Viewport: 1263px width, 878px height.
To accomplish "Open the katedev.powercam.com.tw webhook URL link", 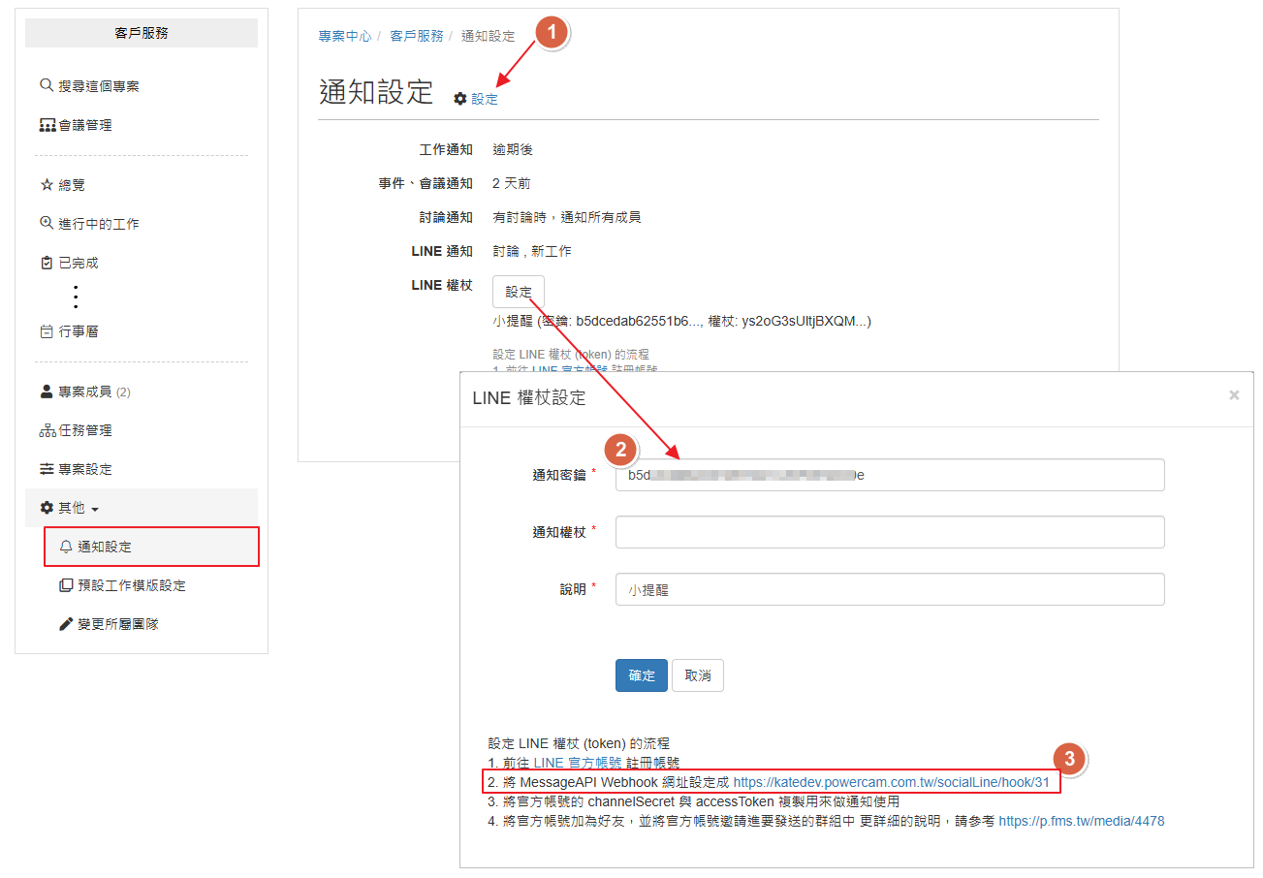I will [x=891, y=782].
